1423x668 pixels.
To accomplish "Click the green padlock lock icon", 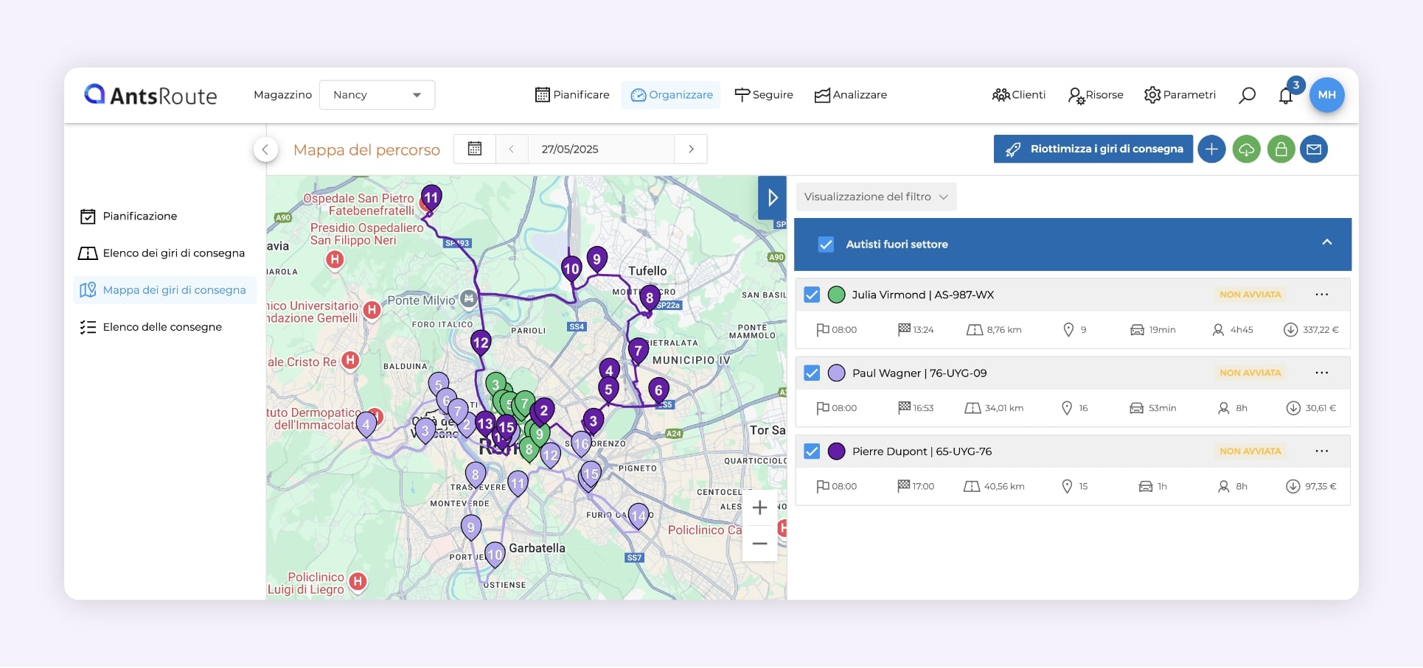I will pyautogui.click(x=1281, y=149).
